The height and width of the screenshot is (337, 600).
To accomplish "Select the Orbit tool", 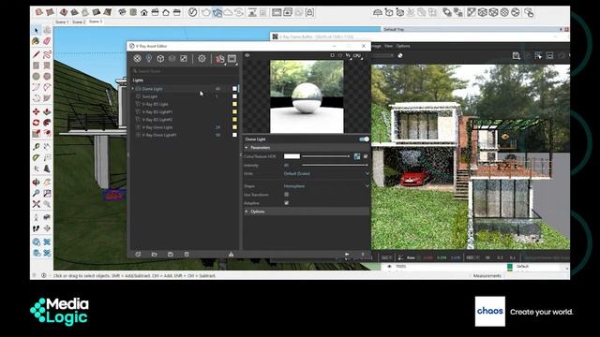I will (36, 182).
